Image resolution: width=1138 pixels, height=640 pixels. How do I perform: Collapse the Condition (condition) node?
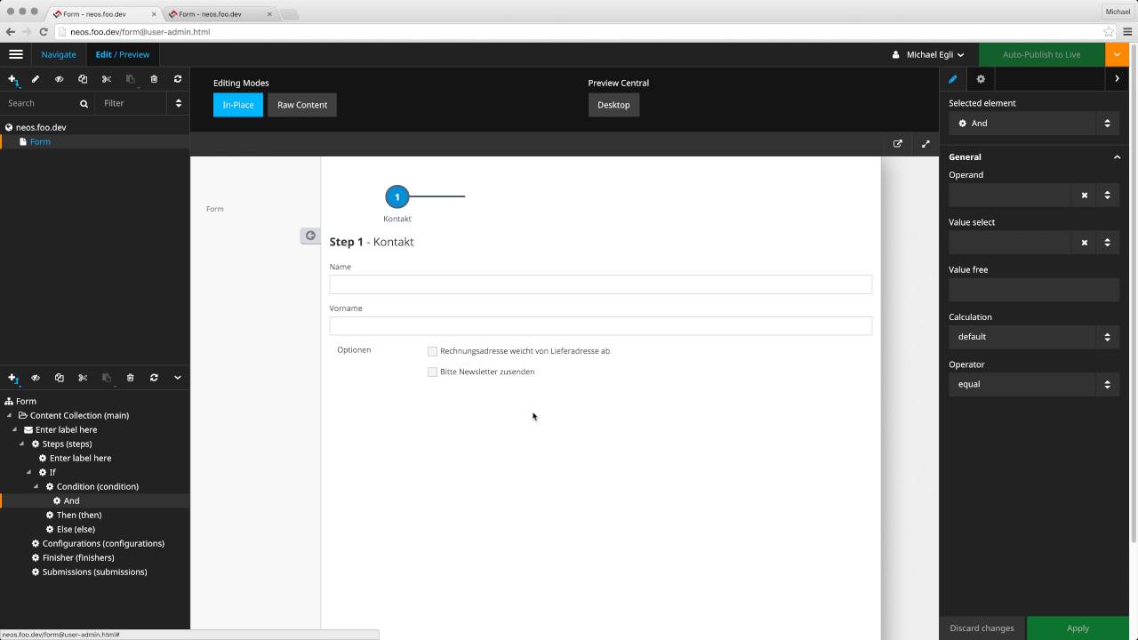pyautogui.click(x=36, y=486)
